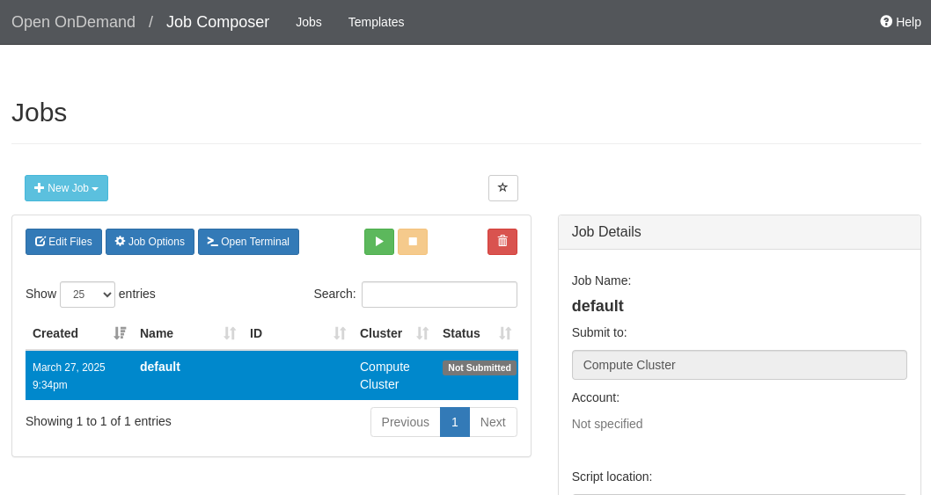The image size is (931, 495).
Task: Click the Previous pagination button
Action: pyautogui.click(x=405, y=422)
